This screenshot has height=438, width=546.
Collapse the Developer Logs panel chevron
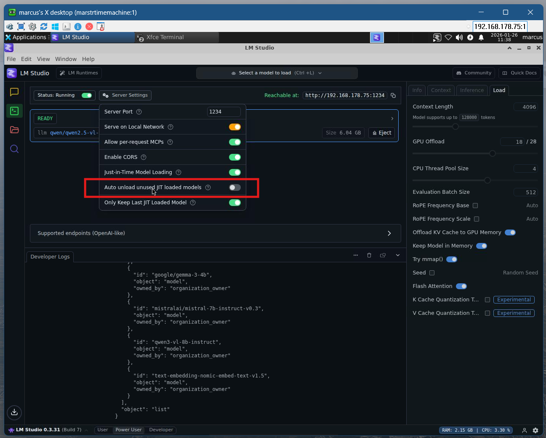tap(398, 255)
